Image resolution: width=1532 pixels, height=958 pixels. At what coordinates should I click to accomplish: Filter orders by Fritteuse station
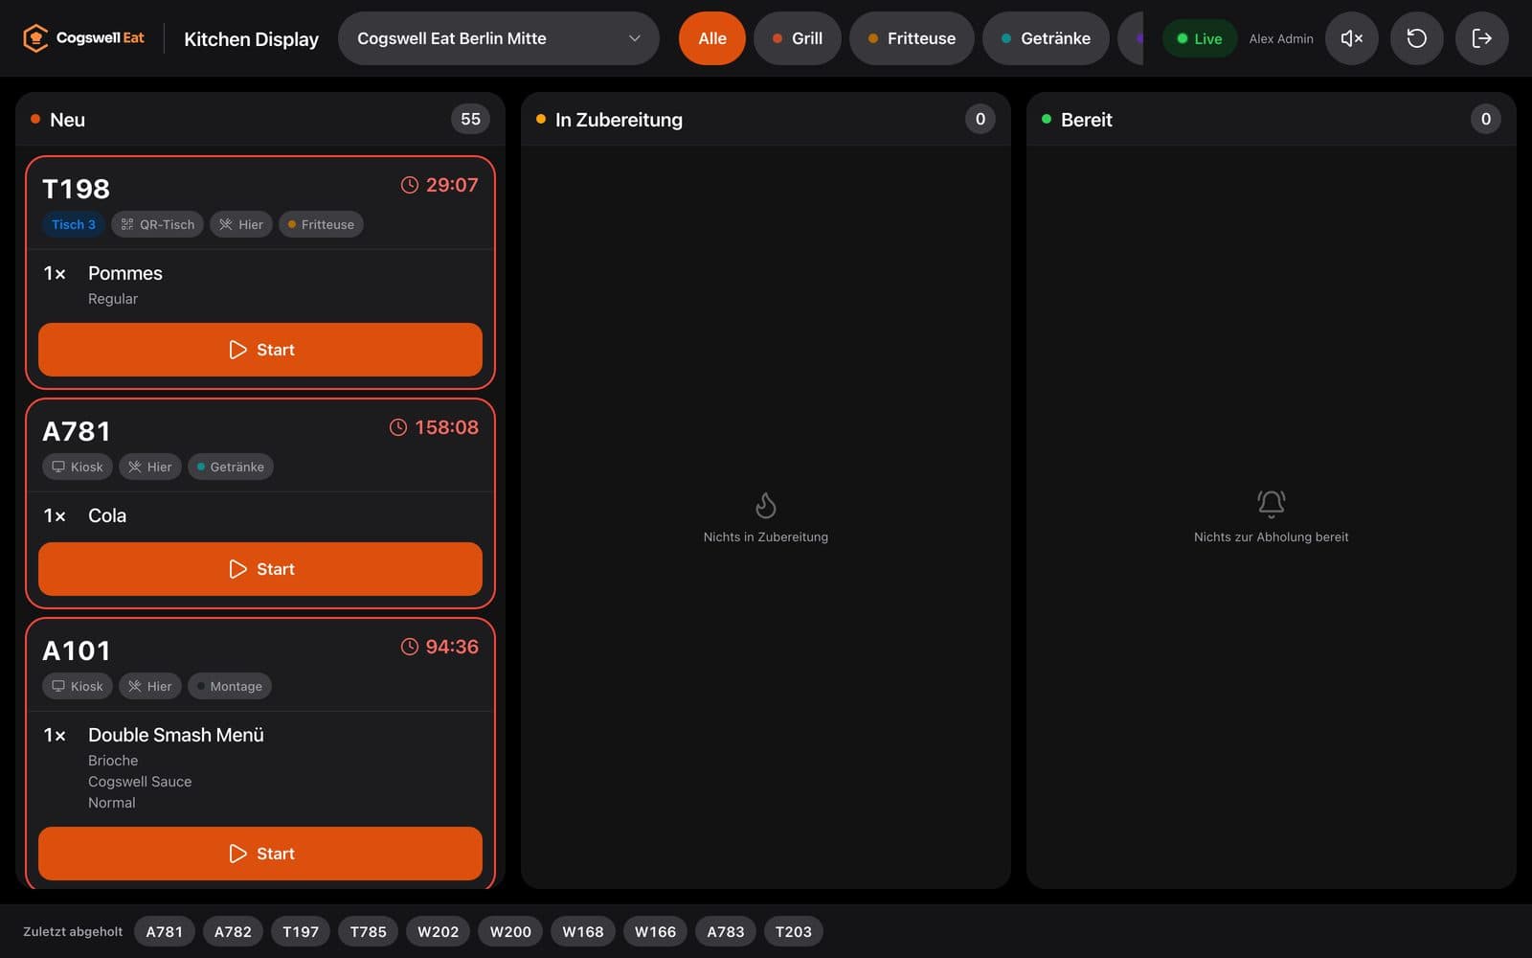(912, 38)
